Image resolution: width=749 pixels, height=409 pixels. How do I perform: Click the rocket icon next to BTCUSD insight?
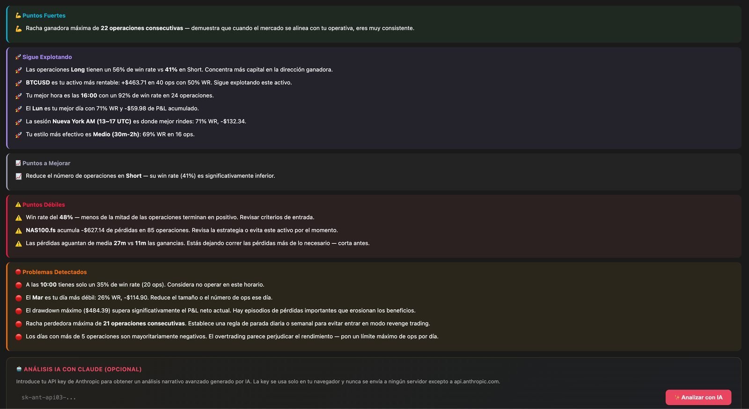pos(19,83)
